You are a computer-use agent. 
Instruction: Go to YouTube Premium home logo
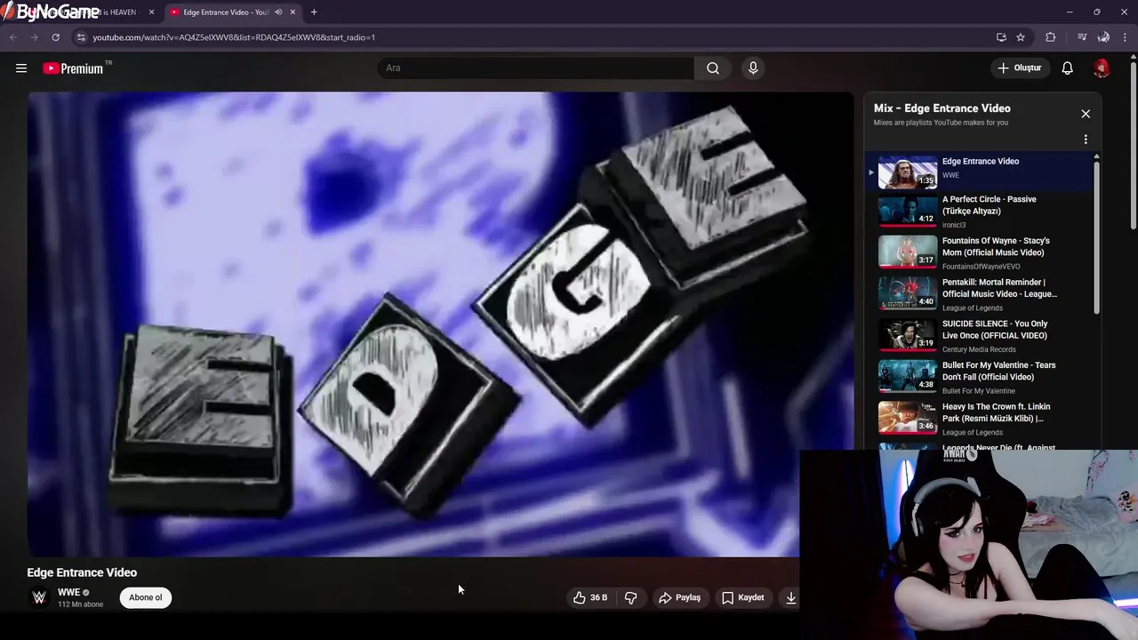point(73,68)
